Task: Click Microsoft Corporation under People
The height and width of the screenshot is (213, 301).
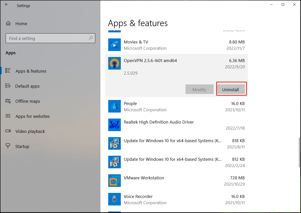Action: (x=145, y=110)
